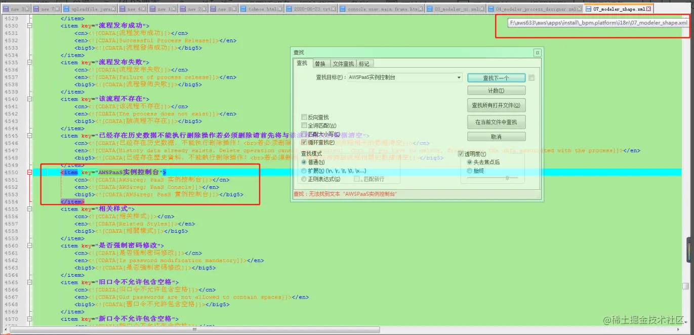Screen dimensions: 694x335
Task: Click the item key "旧口令不允许包含空格" line
Action: pos(119,282)
